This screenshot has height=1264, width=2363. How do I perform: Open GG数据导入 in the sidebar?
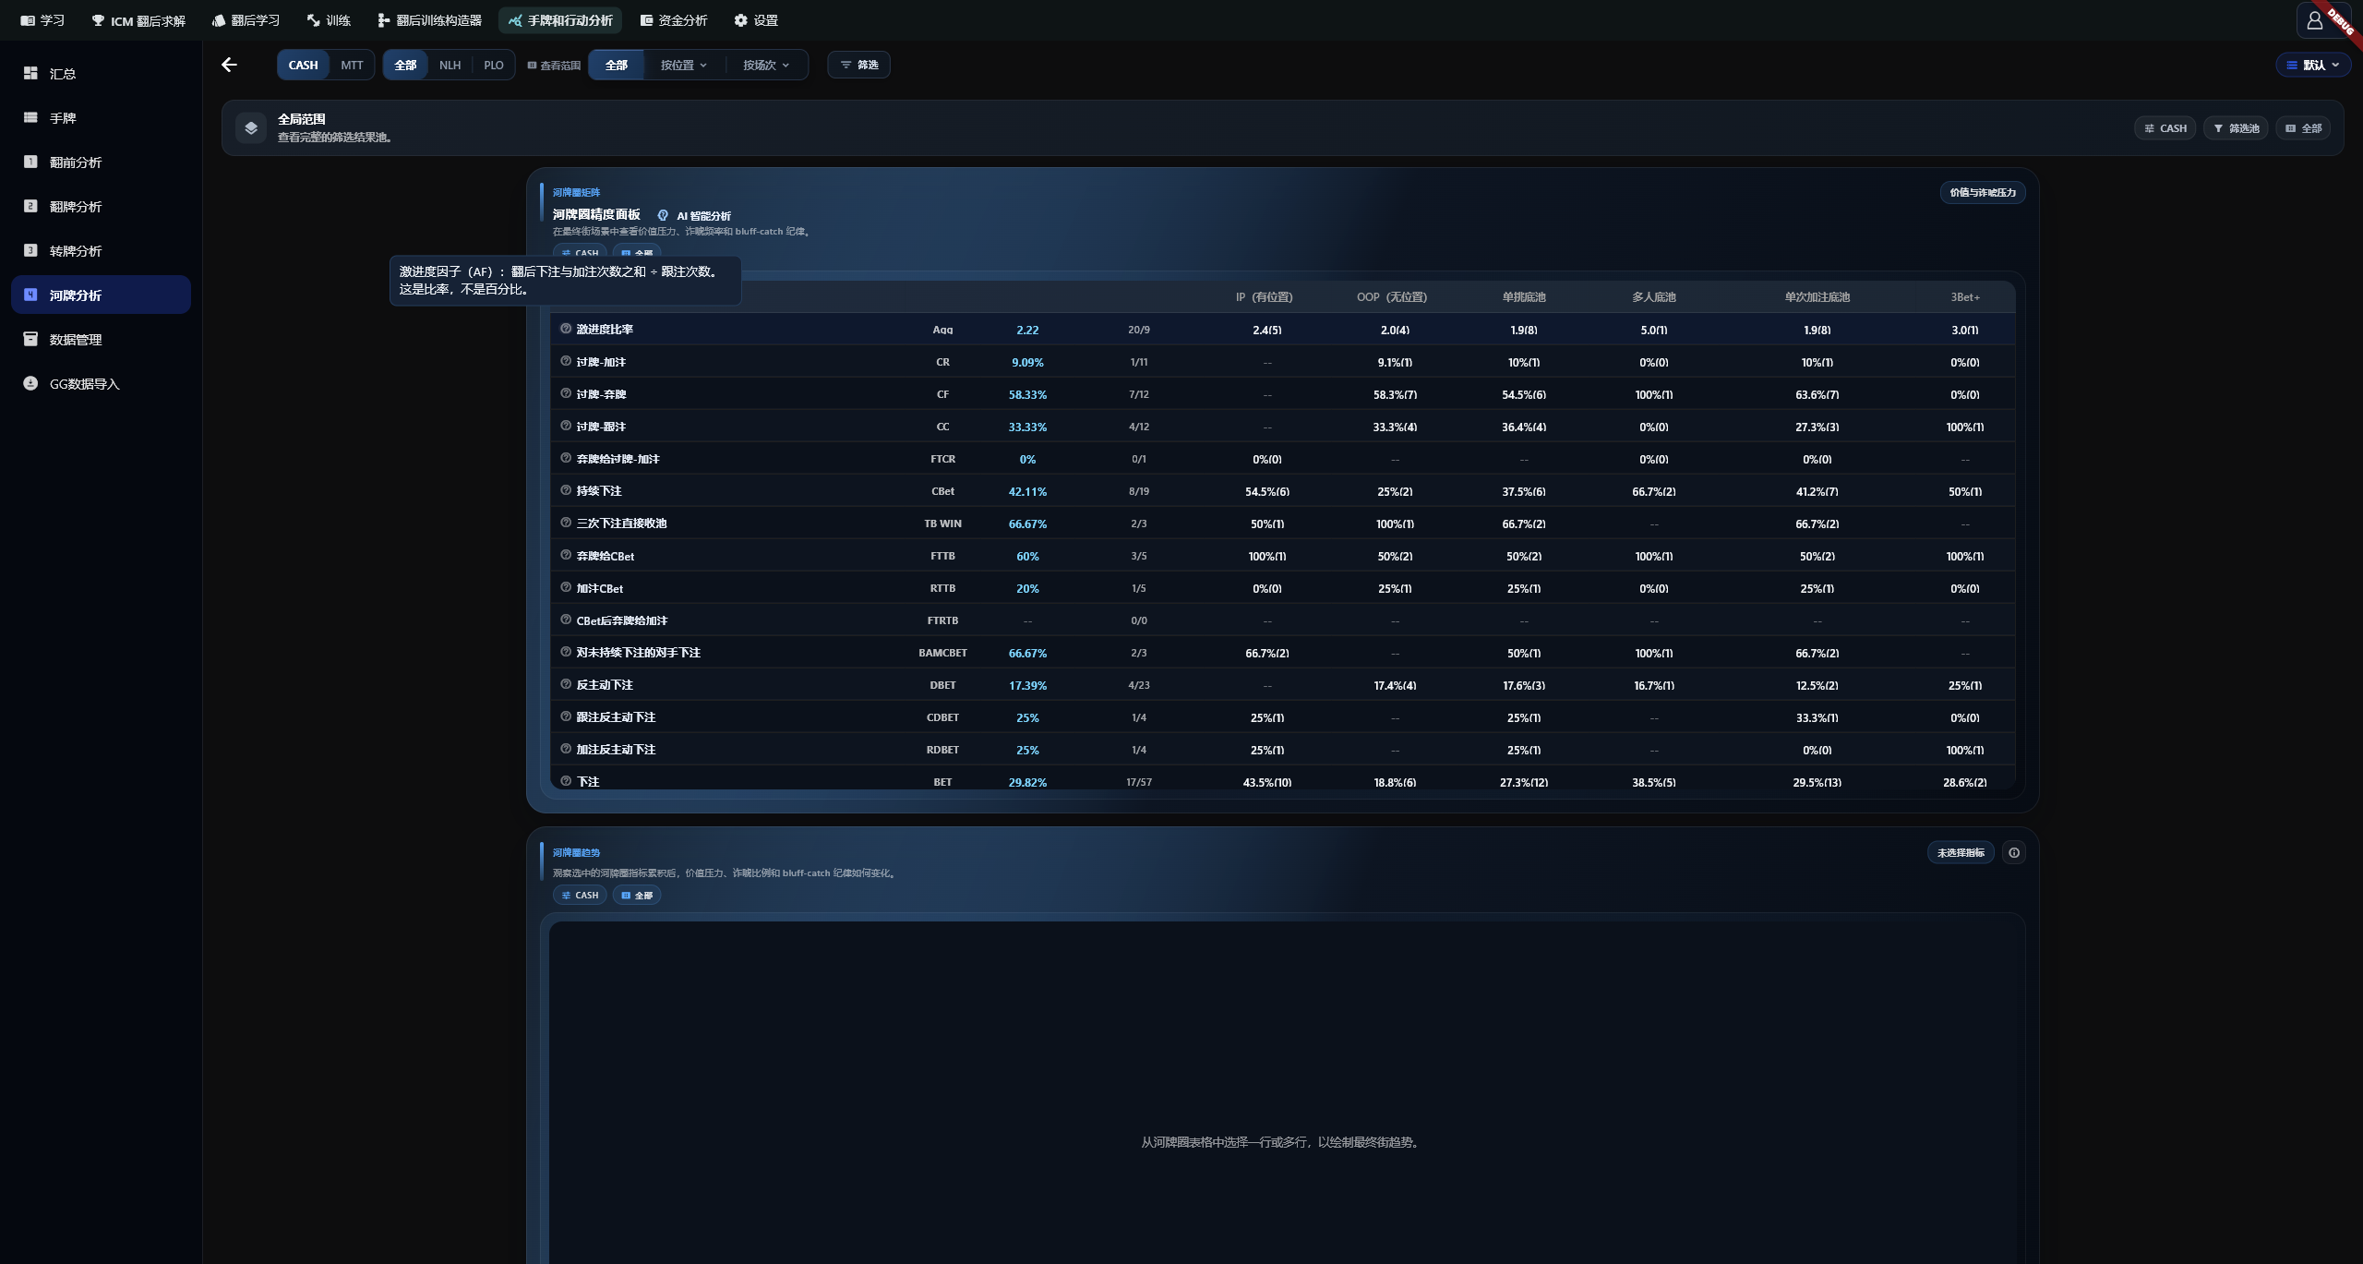[x=101, y=383]
